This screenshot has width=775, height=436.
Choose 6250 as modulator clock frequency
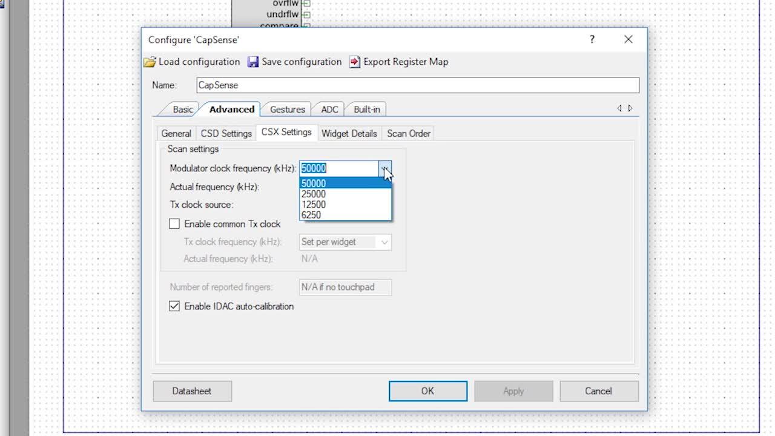(313, 215)
